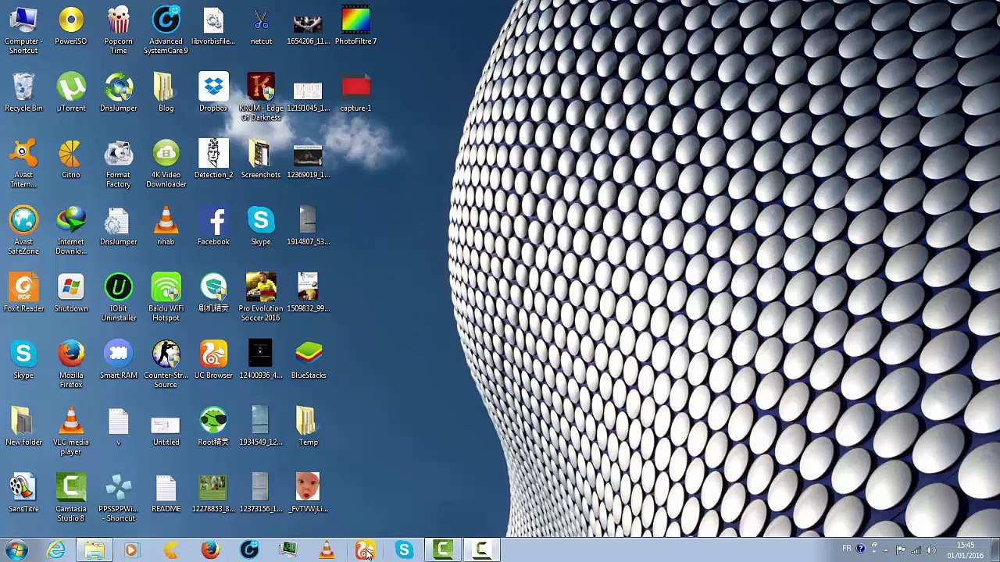The height and width of the screenshot is (562, 1000).
Task: Select the libvorbisfile desktop file
Action: coord(213,26)
